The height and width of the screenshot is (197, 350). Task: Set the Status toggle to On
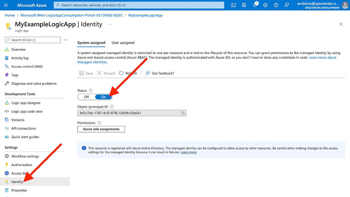(x=103, y=97)
